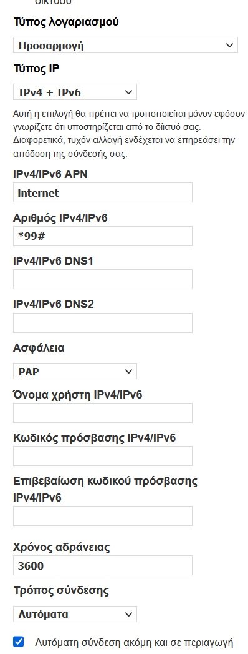This screenshot has width=248, height=654.
Task: Click the IPv4/IPv6 APN heading label text
Action: coord(50,174)
